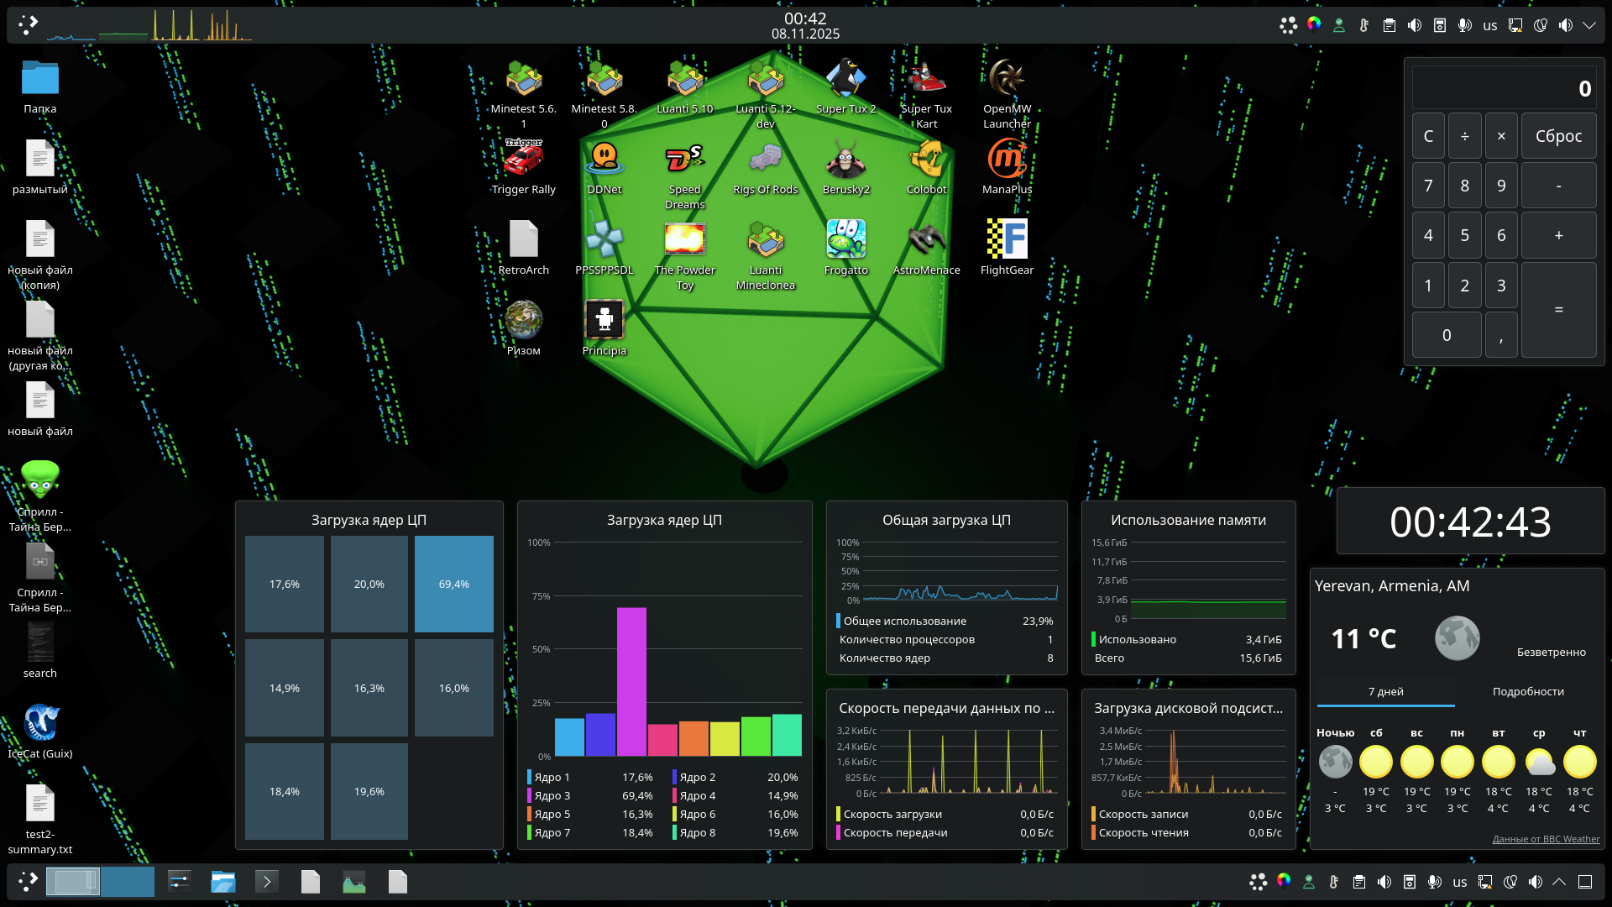This screenshot has width=1612, height=907.
Task: Switch to the 7 дней weather tab
Action: click(x=1385, y=692)
